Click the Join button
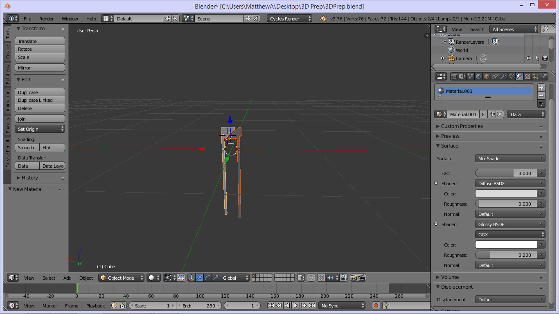The image size is (559, 314). tap(40, 119)
